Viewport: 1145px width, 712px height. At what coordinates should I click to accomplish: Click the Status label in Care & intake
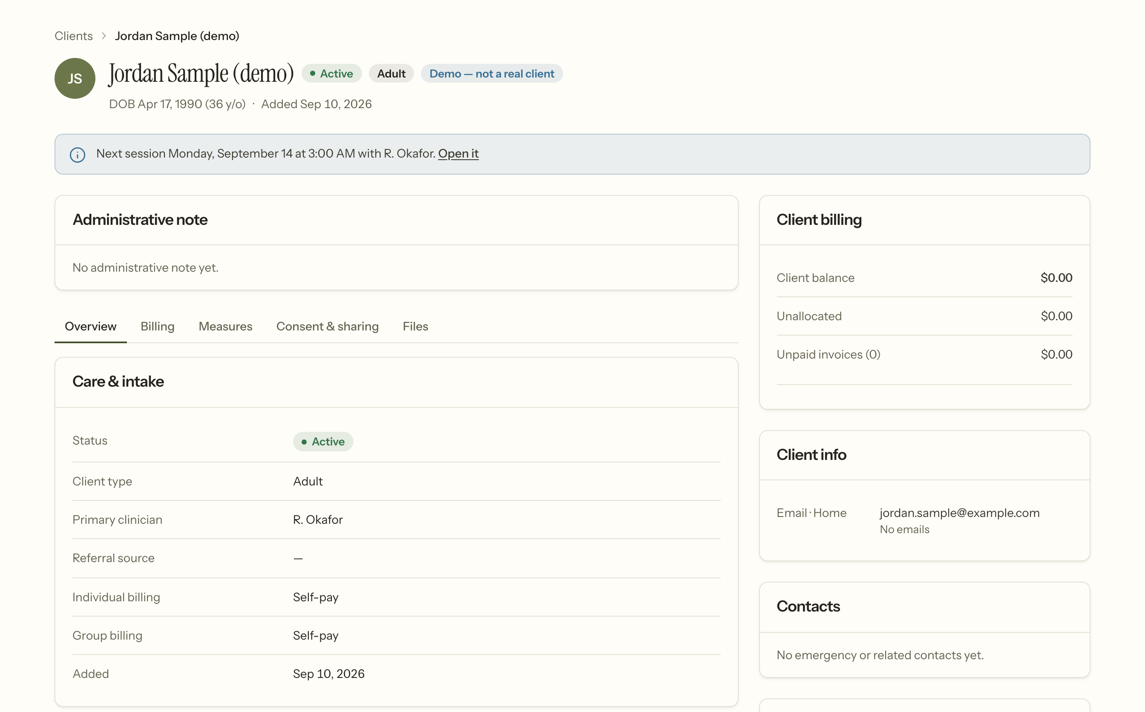click(x=90, y=440)
